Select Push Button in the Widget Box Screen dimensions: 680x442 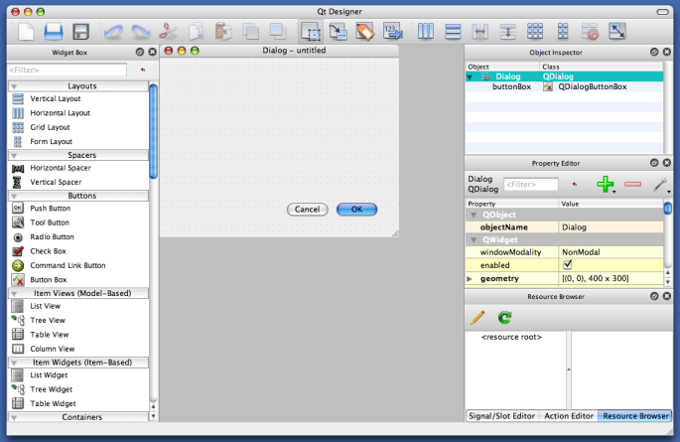click(50, 209)
